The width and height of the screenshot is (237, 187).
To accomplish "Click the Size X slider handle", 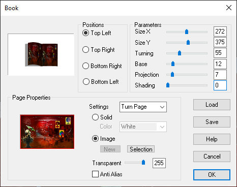I will (187, 32).
